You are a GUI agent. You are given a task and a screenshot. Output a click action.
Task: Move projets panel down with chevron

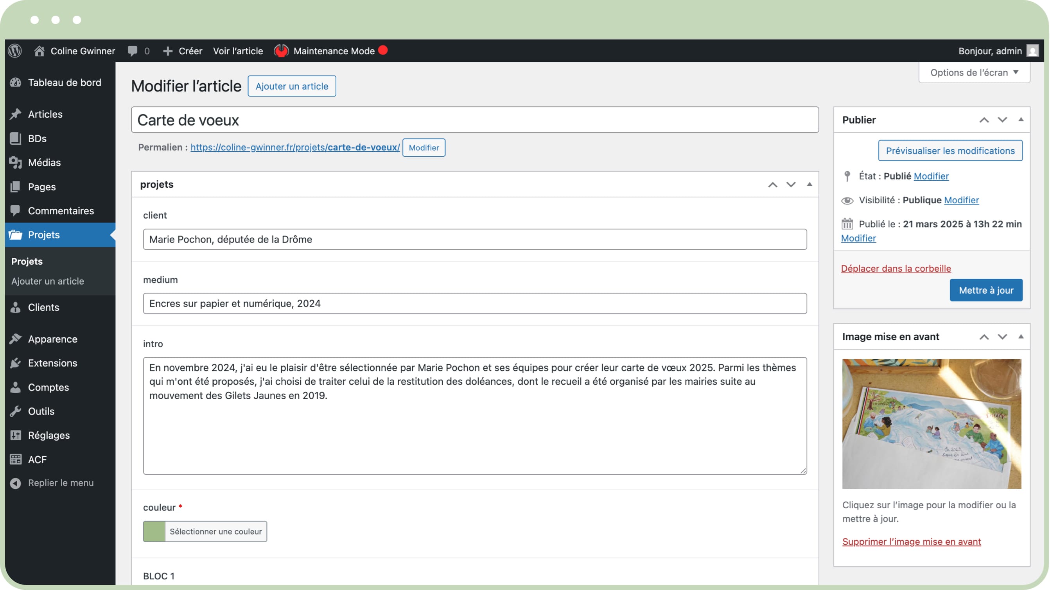click(791, 185)
